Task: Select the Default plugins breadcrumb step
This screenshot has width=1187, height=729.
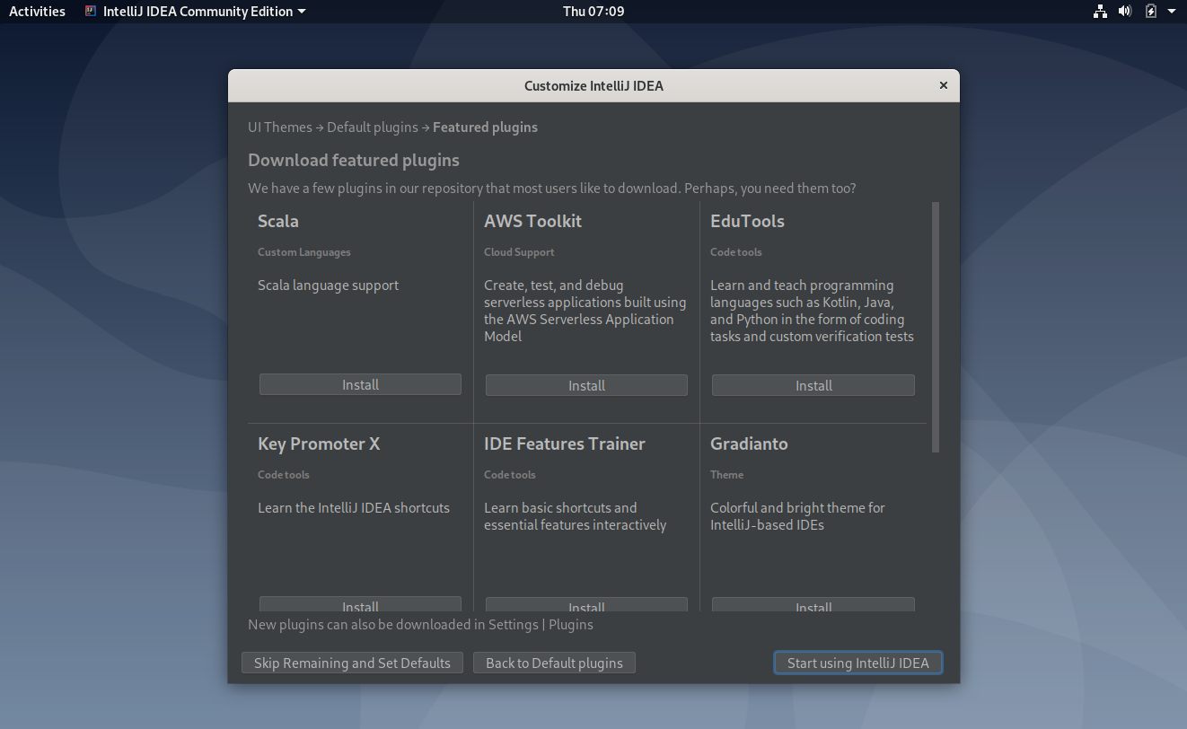Action: (373, 127)
